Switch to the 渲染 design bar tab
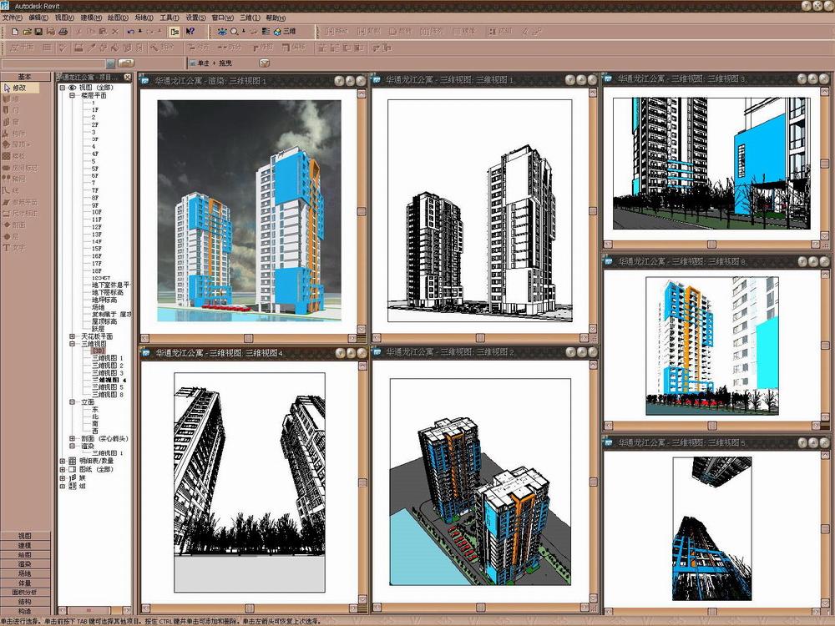The image size is (835, 626). (25, 564)
